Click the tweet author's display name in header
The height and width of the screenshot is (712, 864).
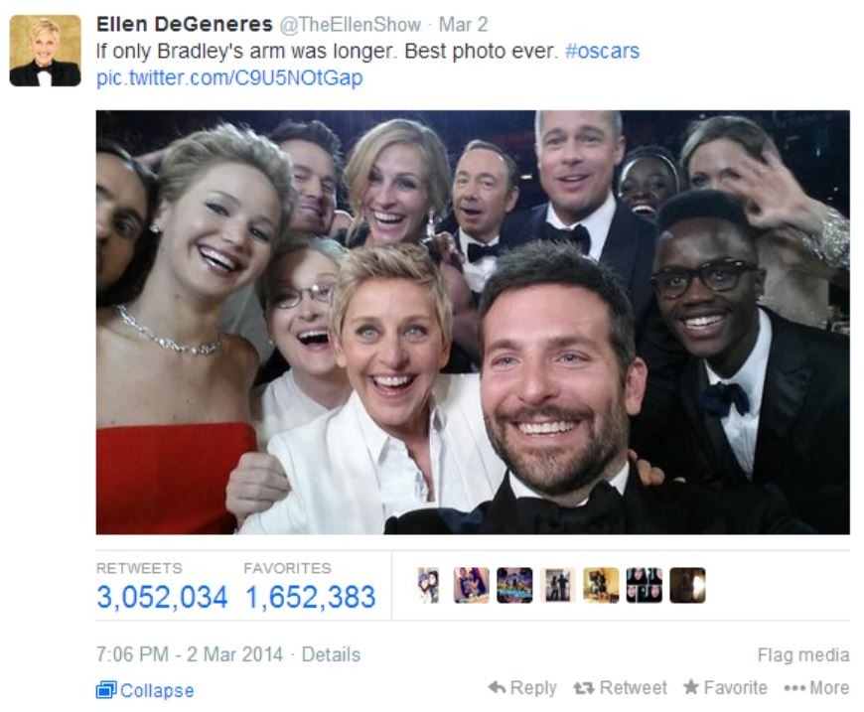[x=184, y=24]
